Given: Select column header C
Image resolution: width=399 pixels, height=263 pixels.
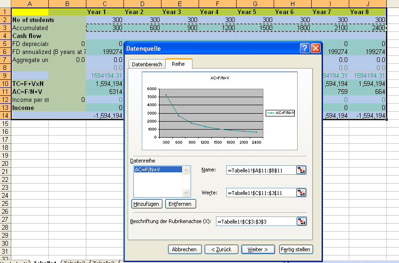Looking at the screenshot, I should [105, 4].
